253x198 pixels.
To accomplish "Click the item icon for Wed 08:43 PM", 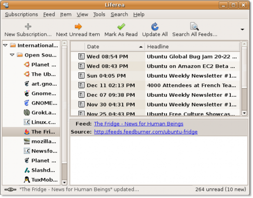I will tap(81, 66).
